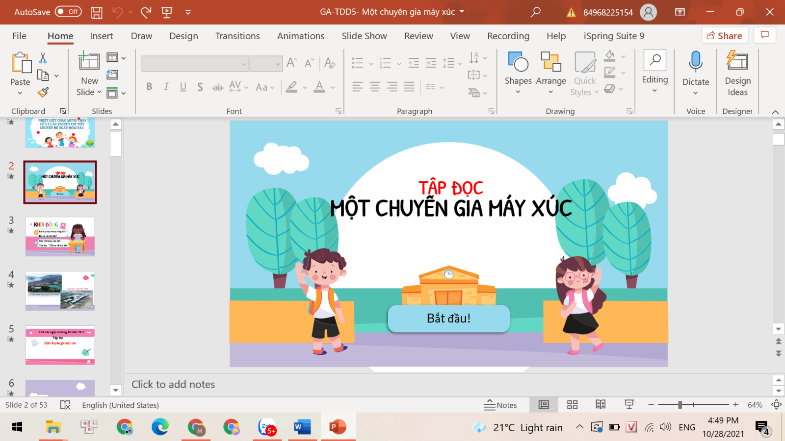The image size is (785, 441).
Task: Click the Shapes gallery icon
Action: [518, 63]
